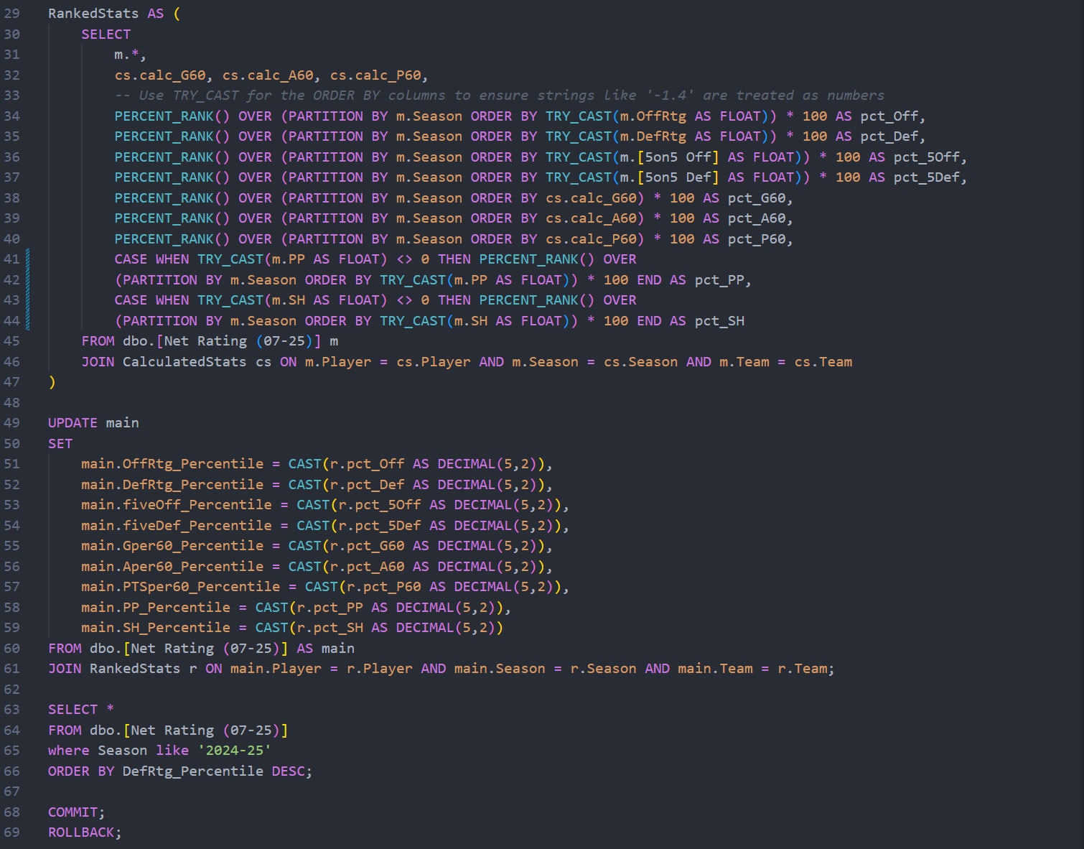Click main.PTSper60_Percentile on line 57
Image resolution: width=1084 pixels, height=849 pixels.
(x=181, y=587)
